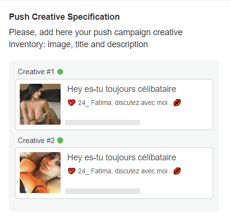Open the Creative #2 image thumbnail
Image resolution: width=230 pixels, height=221 pixels.
pos(40,172)
